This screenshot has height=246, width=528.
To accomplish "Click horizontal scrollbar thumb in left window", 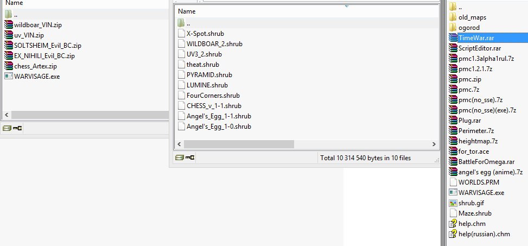I will [90, 115].
